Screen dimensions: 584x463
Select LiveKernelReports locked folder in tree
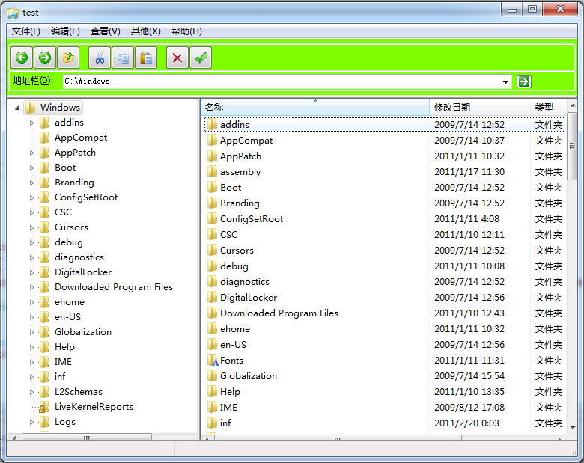coord(94,406)
